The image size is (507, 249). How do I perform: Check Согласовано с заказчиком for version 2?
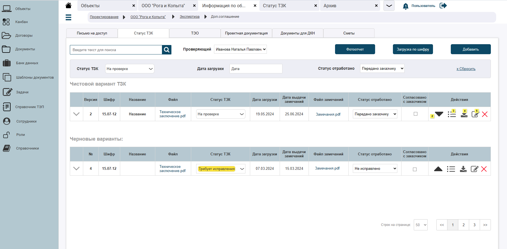coord(415,114)
